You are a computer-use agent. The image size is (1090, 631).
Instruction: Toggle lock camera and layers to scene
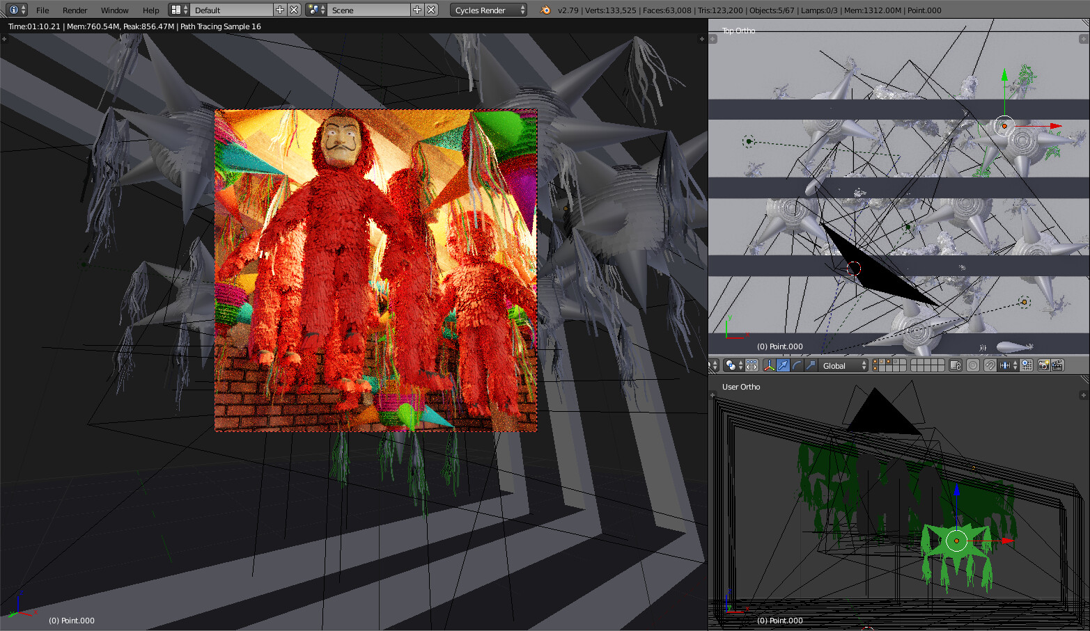956,365
